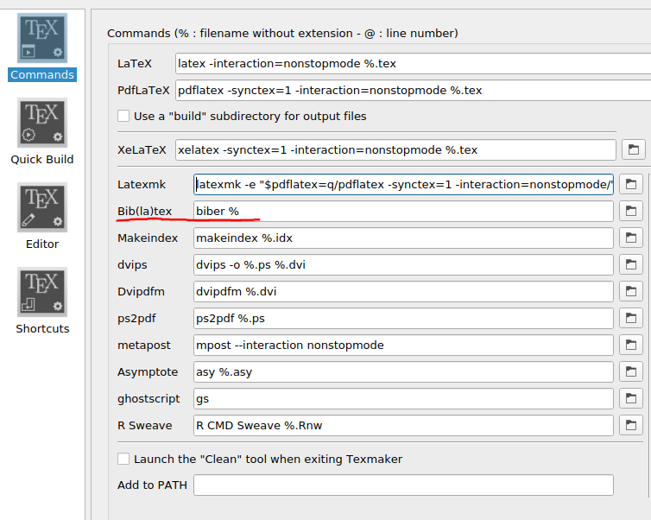The width and height of the screenshot is (651, 520).
Task: Click the LaTeX command input field
Action: click(411, 63)
